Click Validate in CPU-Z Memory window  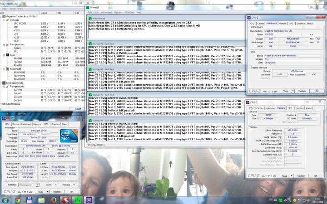tap(301, 176)
